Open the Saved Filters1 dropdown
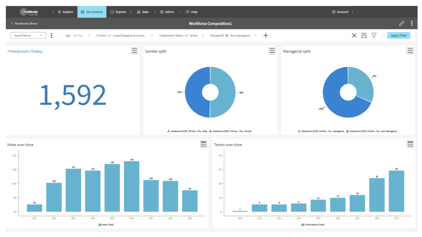 click(28, 35)
